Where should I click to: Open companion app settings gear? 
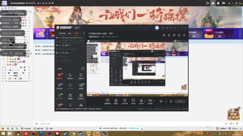point(171,101)
